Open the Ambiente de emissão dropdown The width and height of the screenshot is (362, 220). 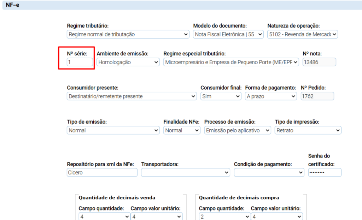pyautogui.click(x=128, y=62)
